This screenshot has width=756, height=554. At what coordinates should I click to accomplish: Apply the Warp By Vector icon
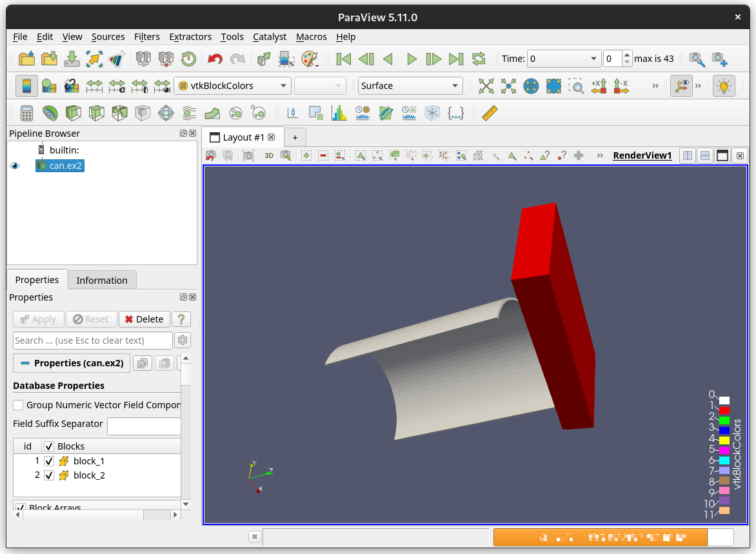click(x=212, y=114)
